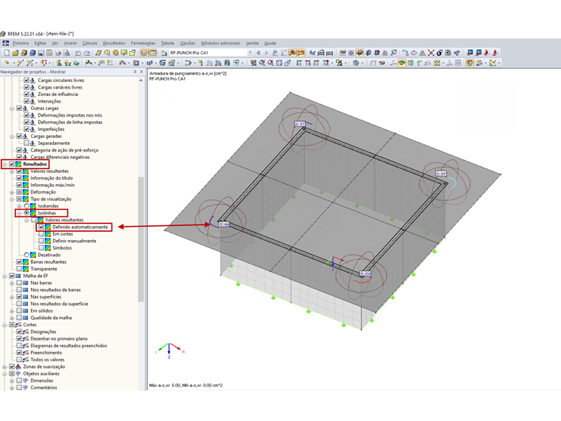
Task: Click the Open folder toolbar icon
Action: click(16, 52)
